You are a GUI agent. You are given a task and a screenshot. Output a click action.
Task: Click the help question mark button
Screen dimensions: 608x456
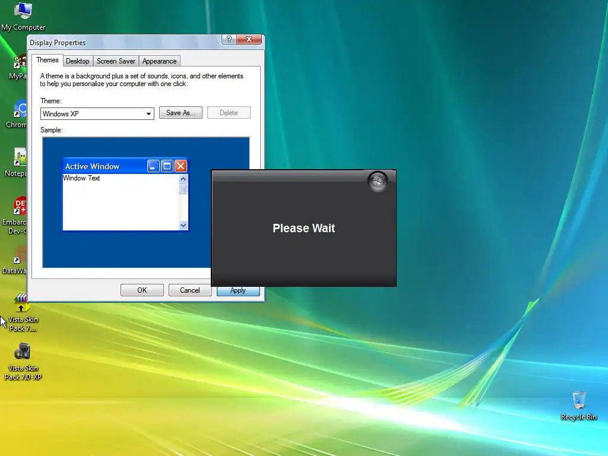pyautogui.click(x=229, y=39)
